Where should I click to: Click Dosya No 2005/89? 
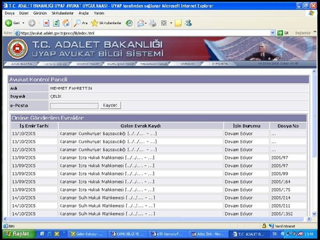[x=280, y=174]
